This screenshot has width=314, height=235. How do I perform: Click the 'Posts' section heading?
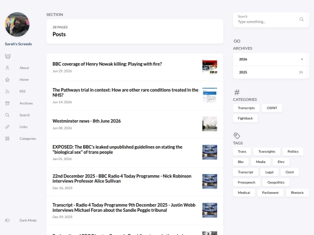point(59,34)
